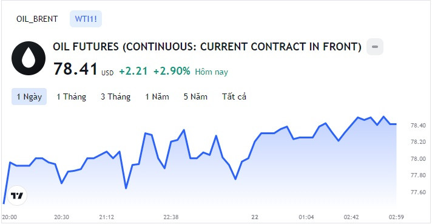Image resolution: width=432 pixels, height=224 pixels.
Task: Switch chart to 1 Năm range
Action: pyautogui.click(x=157, y=97)
